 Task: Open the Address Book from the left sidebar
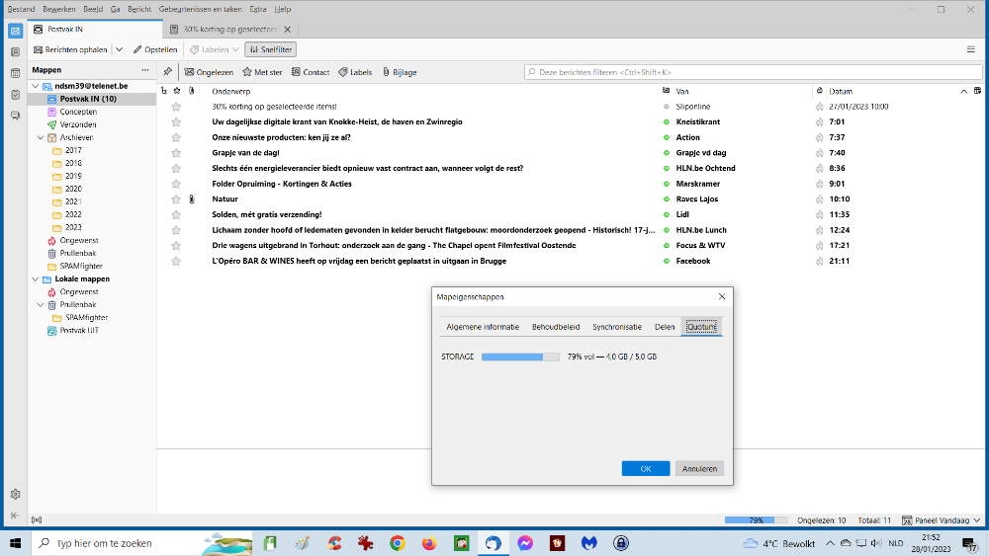tap(15, 51)
